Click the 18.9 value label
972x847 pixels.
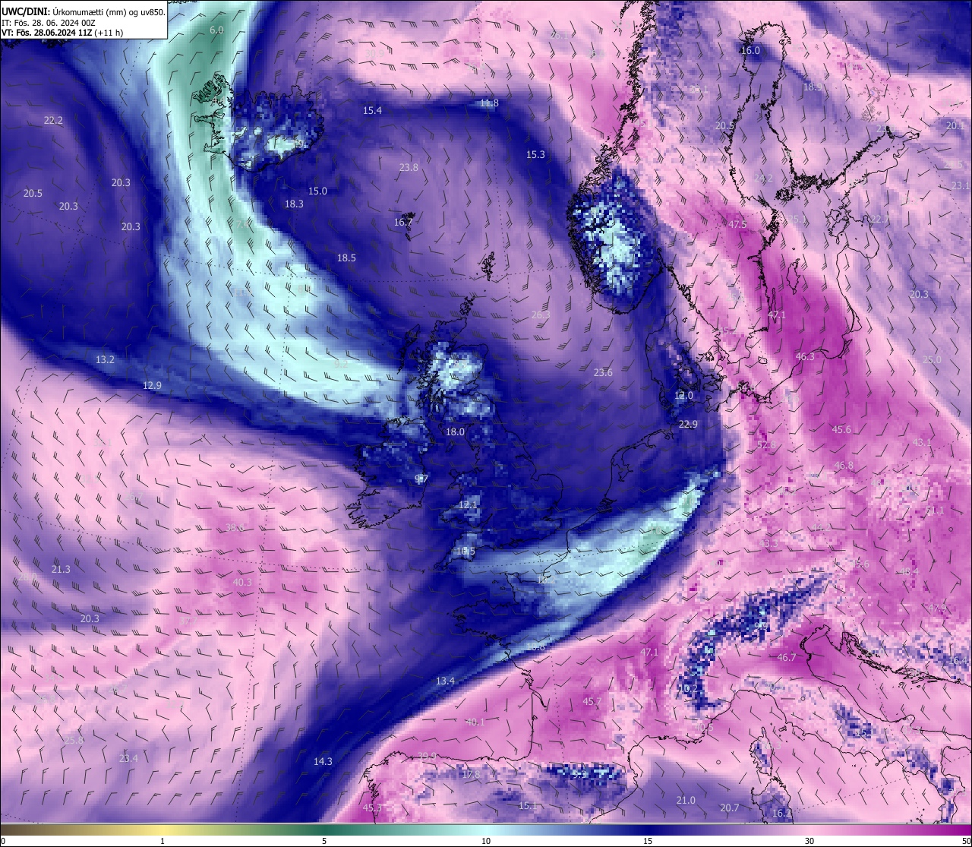coord(813,87)
